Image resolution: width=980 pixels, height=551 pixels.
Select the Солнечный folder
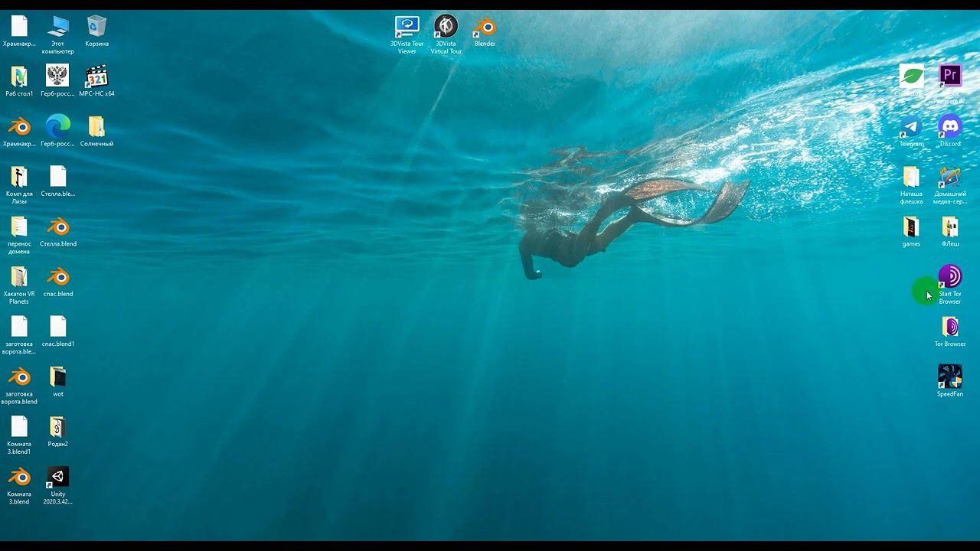pos(97,126)
